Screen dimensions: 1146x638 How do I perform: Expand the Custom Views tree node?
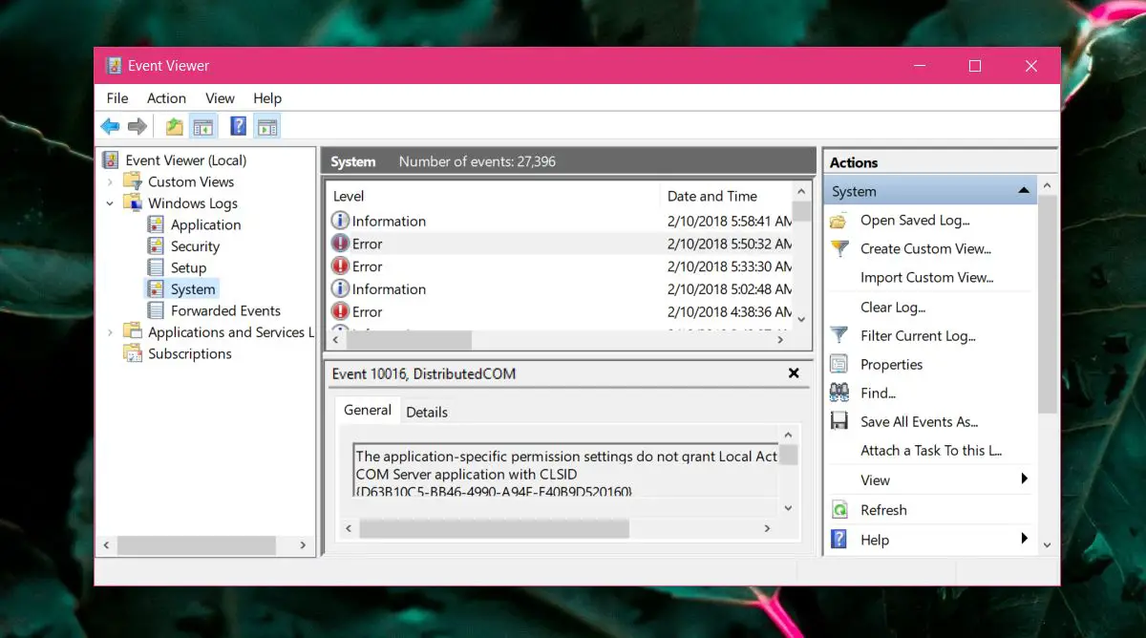[111, 181]
